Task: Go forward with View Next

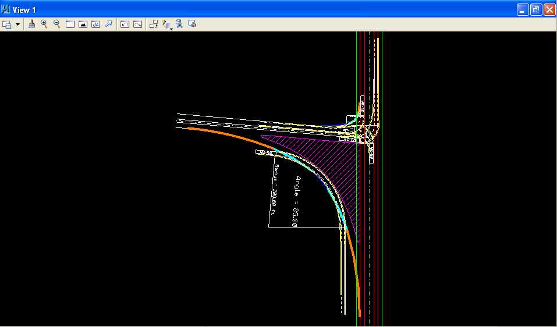Action: (x=137, y=24)
